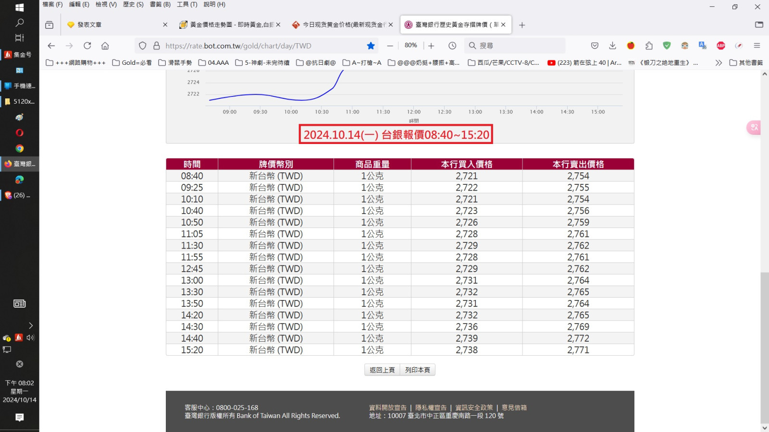Open the 書籤 menu
The height and width of the screenshot is (432, 769).
click(x=160, y=4)
